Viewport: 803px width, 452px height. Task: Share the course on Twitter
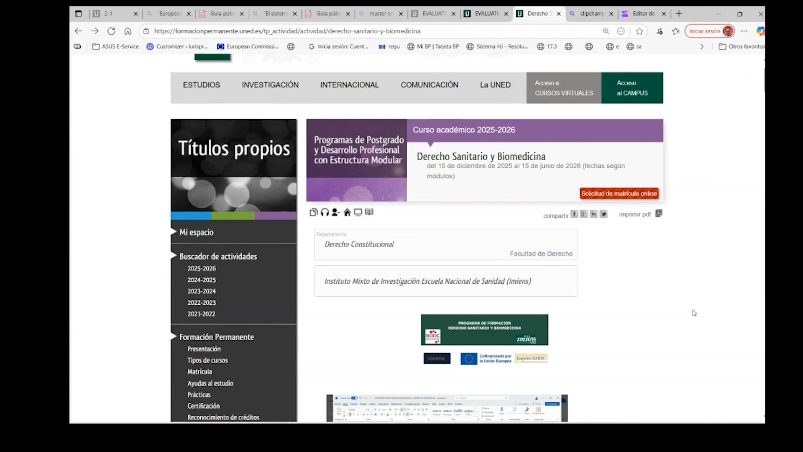coord(604,214)
